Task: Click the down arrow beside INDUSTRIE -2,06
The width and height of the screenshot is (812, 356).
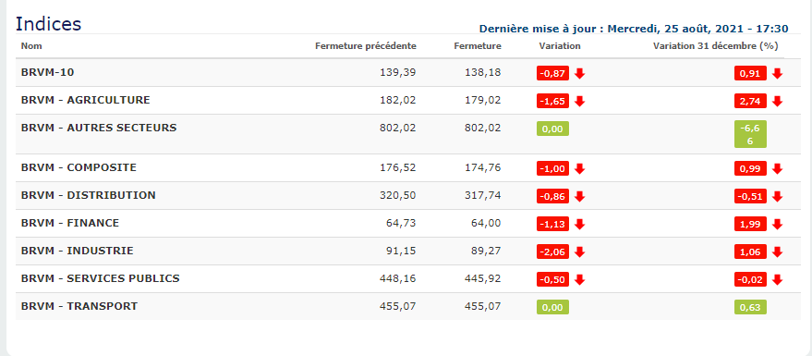Action: click(x=579, y=252)
